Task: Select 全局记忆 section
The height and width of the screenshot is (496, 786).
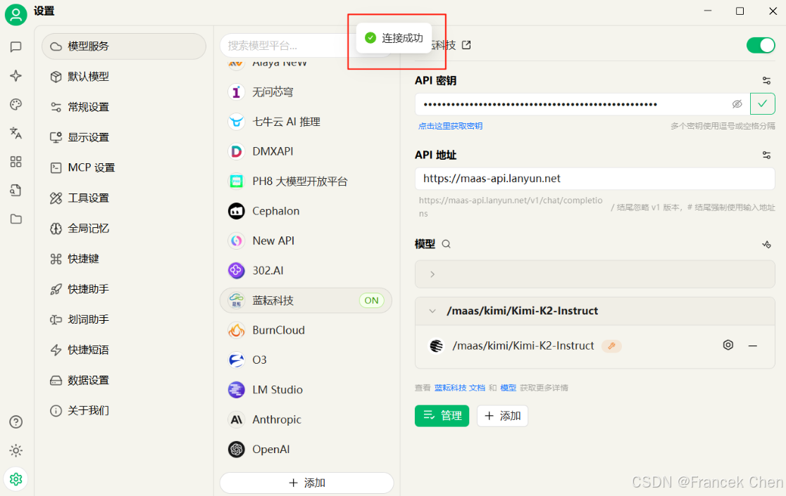Action: tap(124, 229)
